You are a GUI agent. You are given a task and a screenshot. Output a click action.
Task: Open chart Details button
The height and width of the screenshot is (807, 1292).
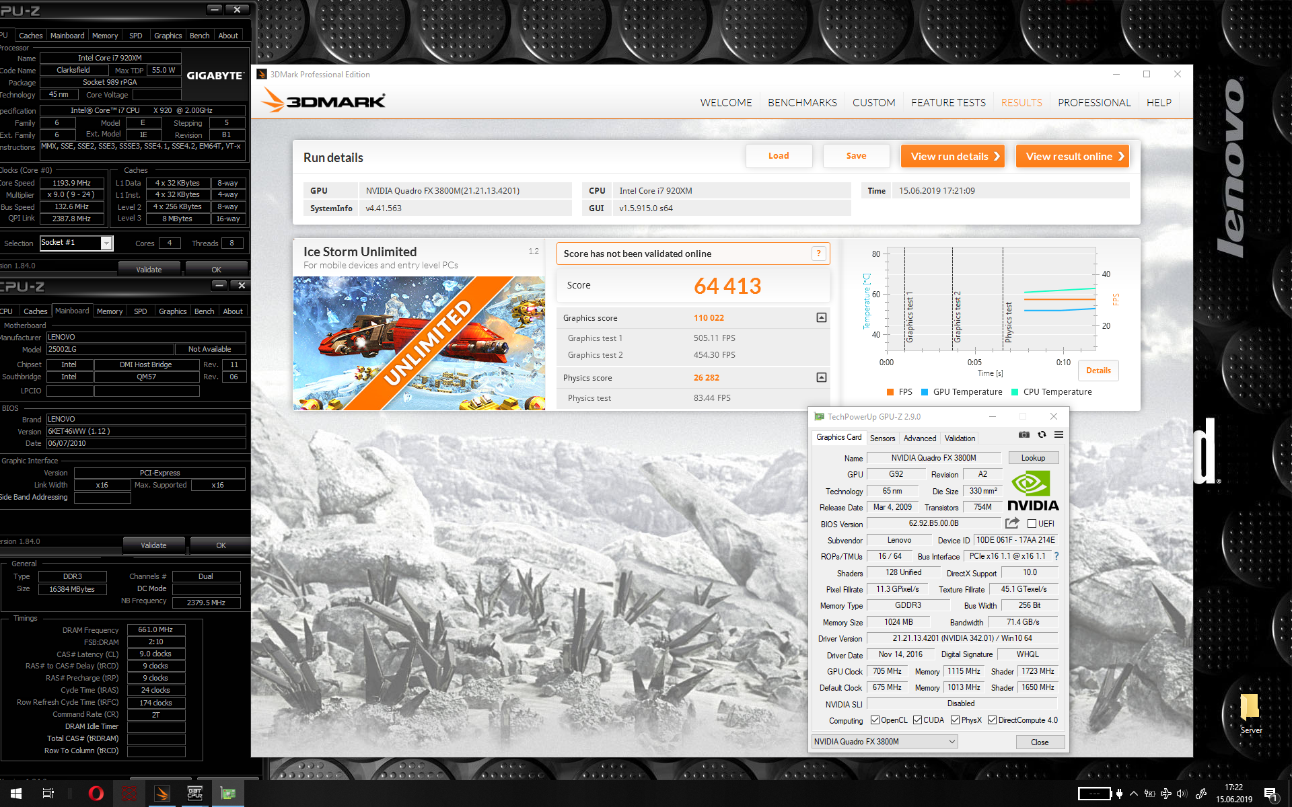[1098, 371]
